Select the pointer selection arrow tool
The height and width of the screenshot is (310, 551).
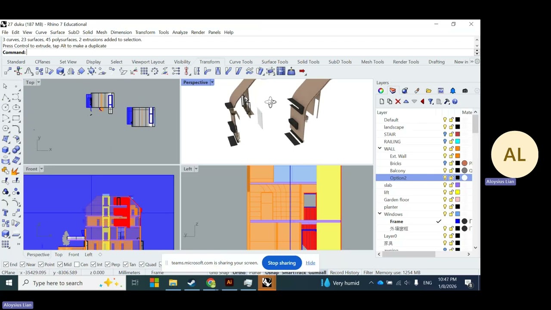pyautogui.click(x=5, y=86)
